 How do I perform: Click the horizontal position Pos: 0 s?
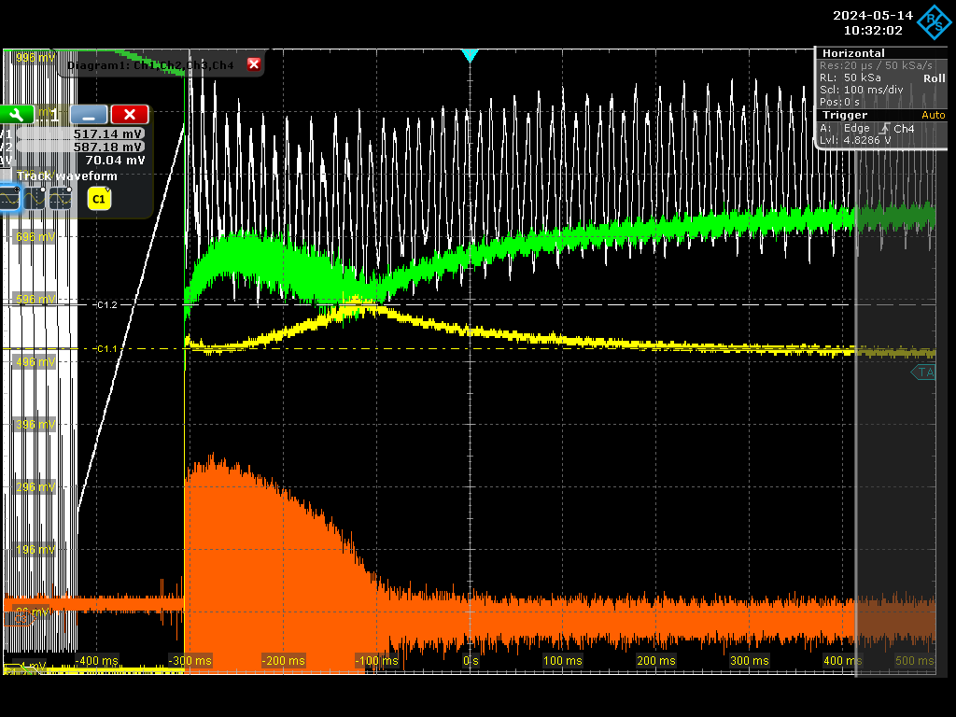click(839, 102)
